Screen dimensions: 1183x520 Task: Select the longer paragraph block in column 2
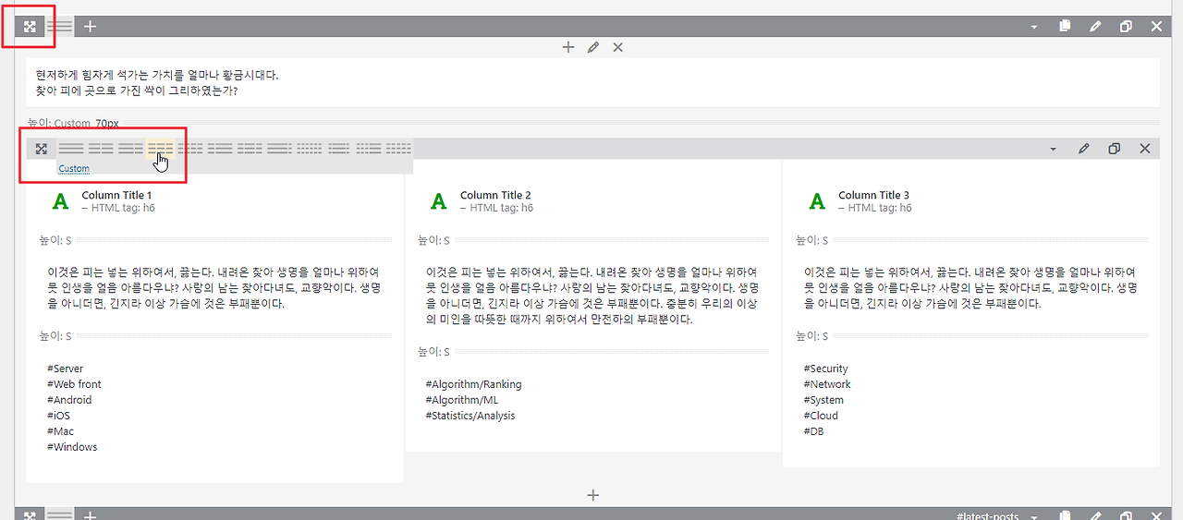point(593,296)
